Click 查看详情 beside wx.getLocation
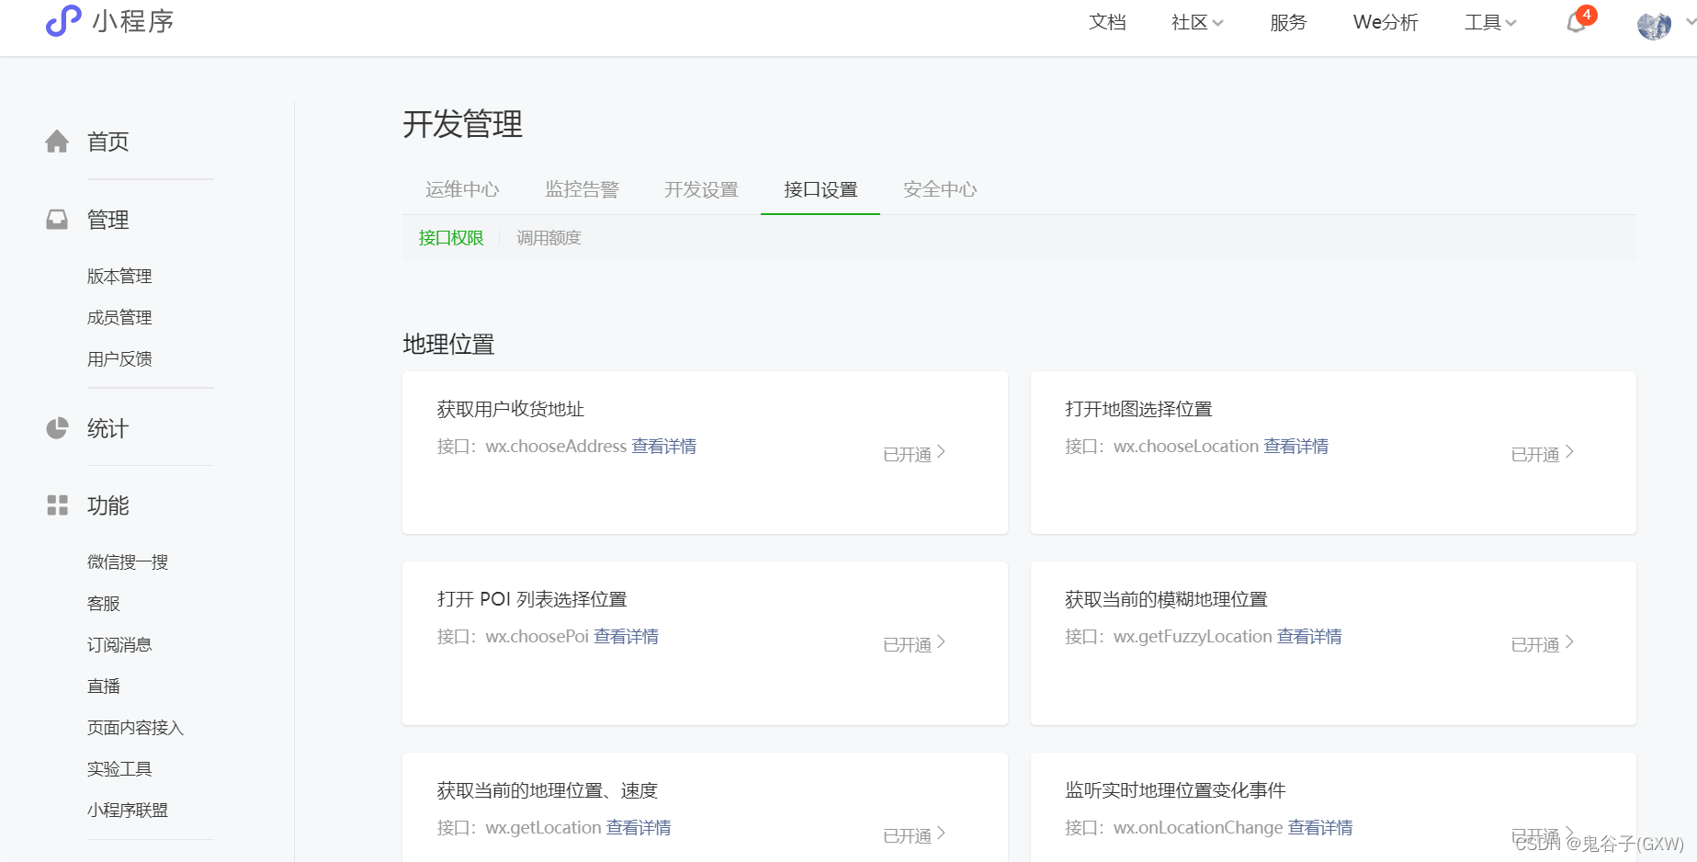 coord(639,827)
